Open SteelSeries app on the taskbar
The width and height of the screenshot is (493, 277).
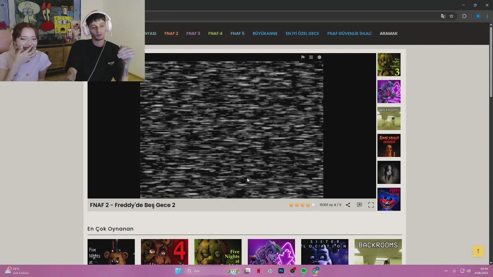270,271
